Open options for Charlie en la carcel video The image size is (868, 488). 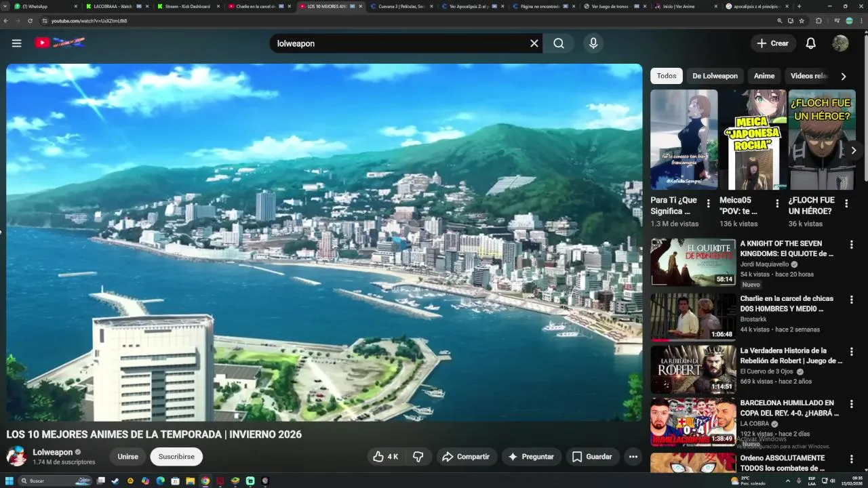pyautogui.click(x=852, y=300)
